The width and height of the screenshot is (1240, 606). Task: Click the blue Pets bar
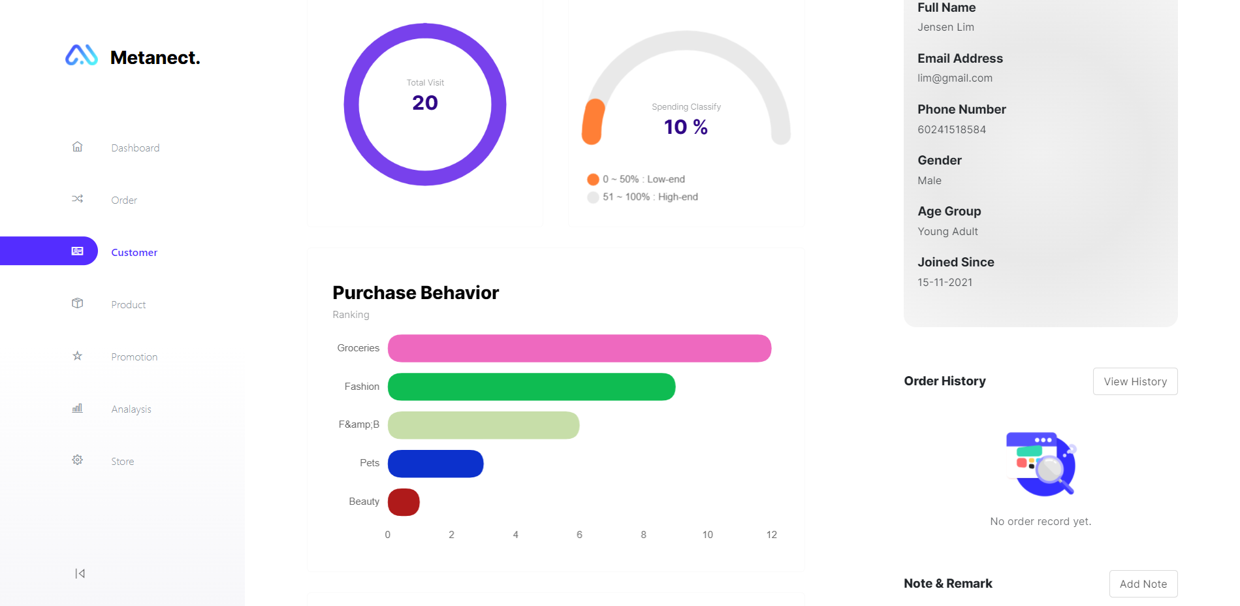tap(436, 464)
